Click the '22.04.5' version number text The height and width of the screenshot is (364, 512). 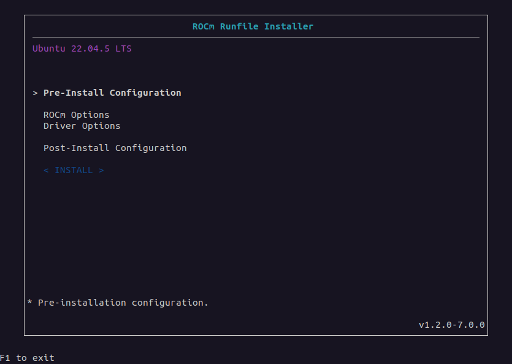[91, 48]
